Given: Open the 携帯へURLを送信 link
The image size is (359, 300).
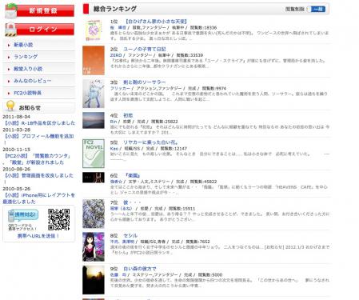Looking at the screenshot, I should click(x=38, y=236).
